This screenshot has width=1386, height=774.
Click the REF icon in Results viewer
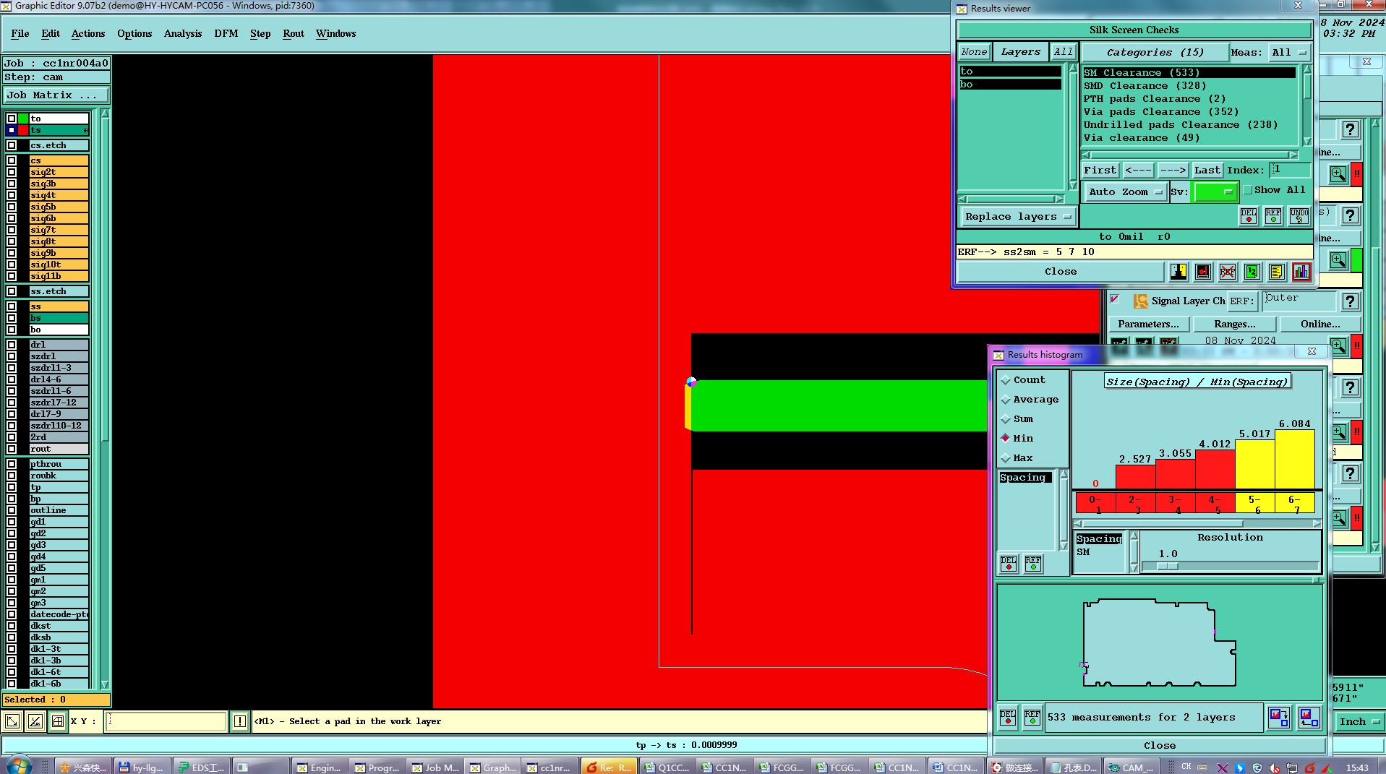[x=1273, y=216]
